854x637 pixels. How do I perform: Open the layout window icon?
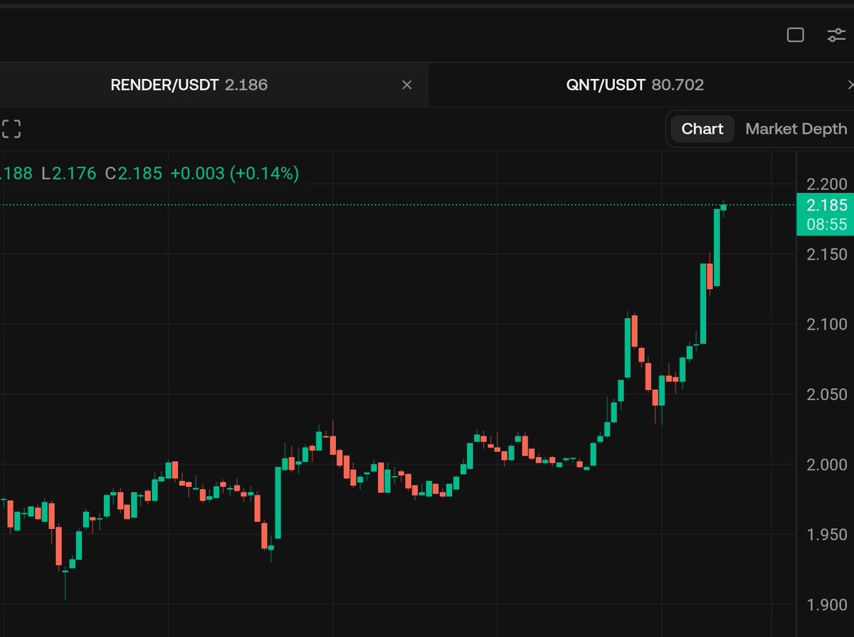click(x=795, y=35)
